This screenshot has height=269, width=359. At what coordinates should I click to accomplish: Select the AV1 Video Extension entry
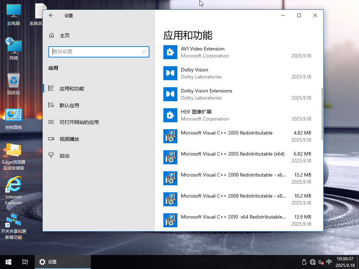pos(237,52)
